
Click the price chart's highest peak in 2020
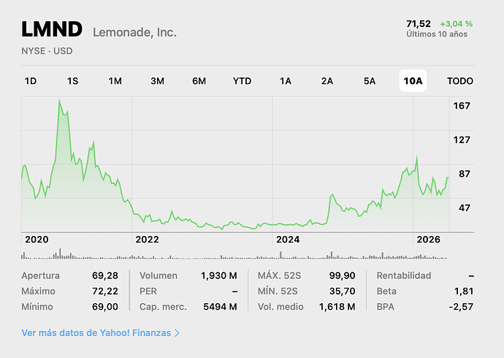59,101
